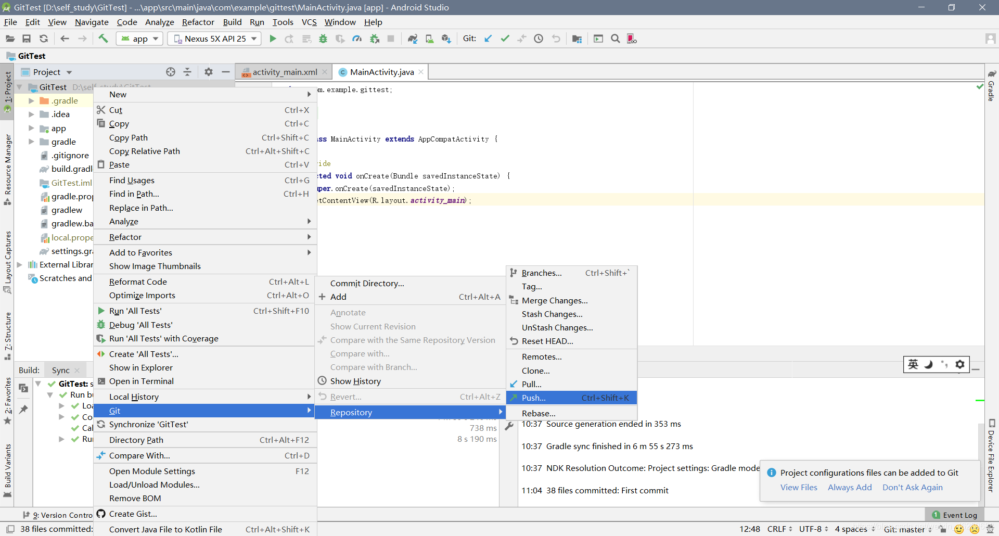
Task: Expand the app module folder
Action: (31, 128)
